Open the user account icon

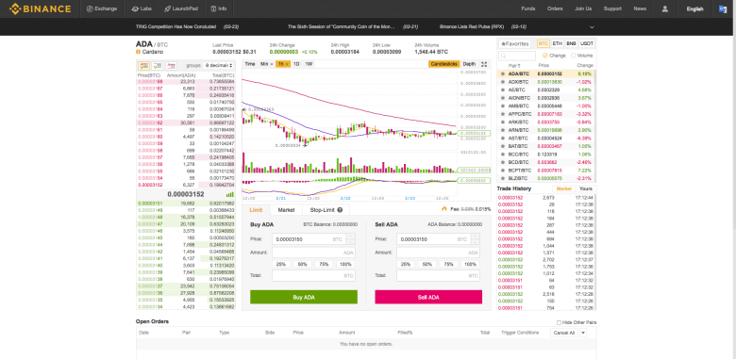point(665,8)
